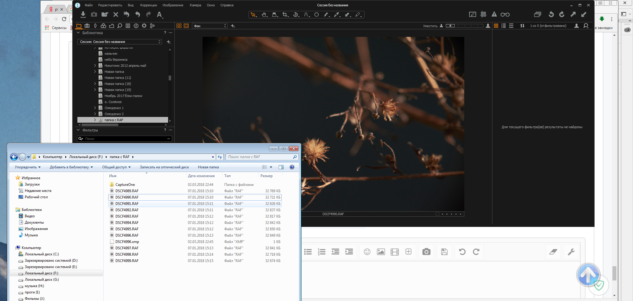Open the Справка menu
This screenshot has width=633, height=301.
[x=227, y=5]
